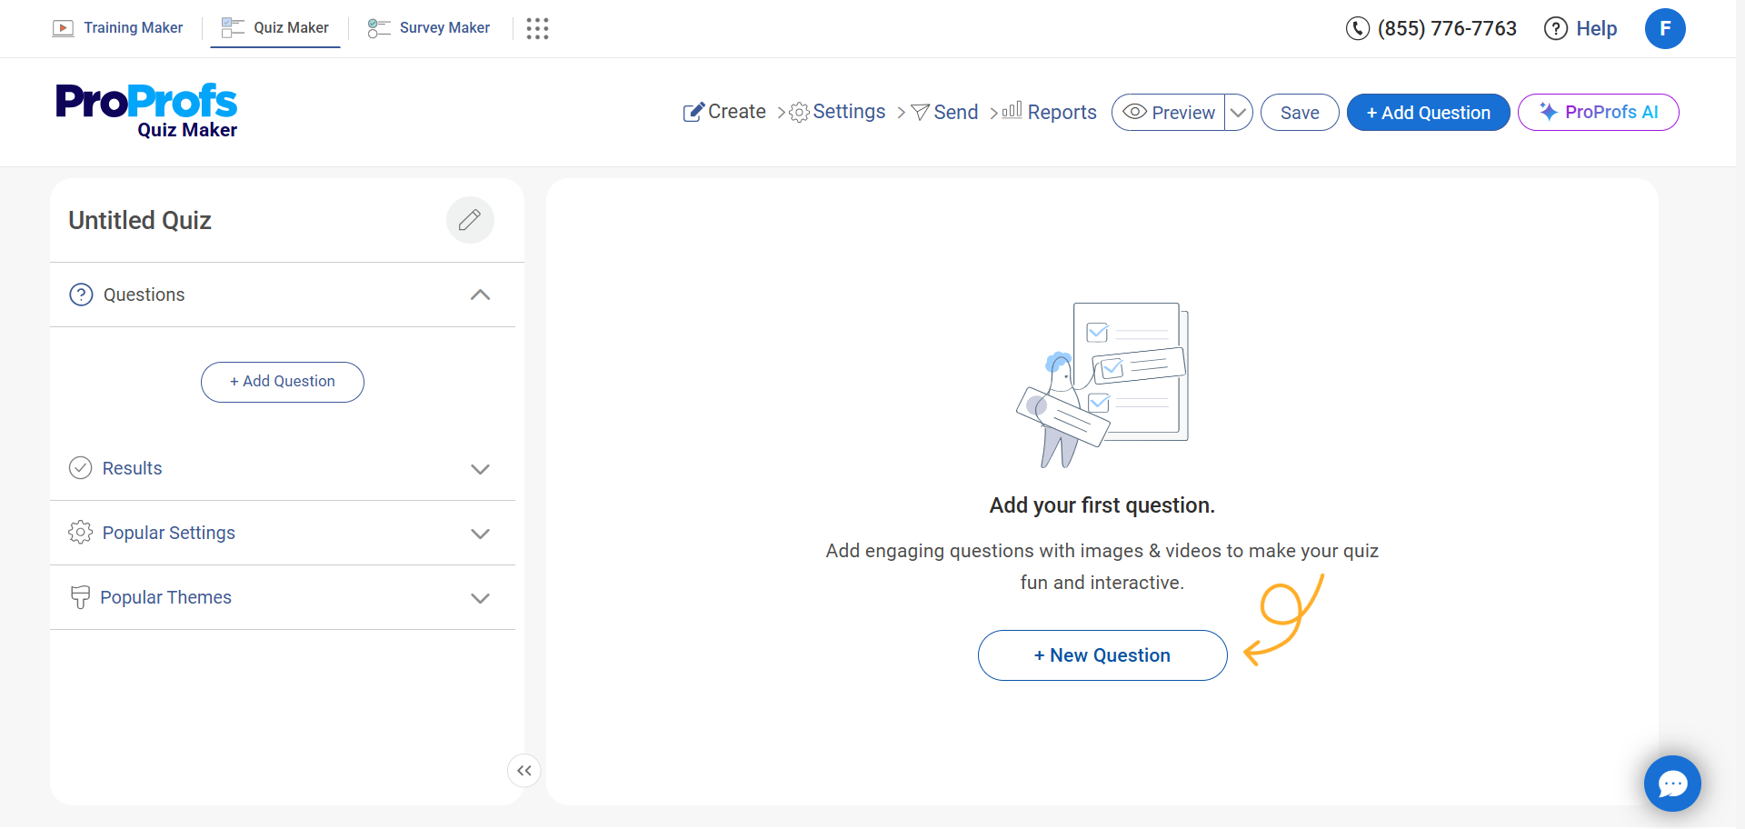This screenshot has height=829, width=1745.
Task: Click the pencil icon to rename Untitled Quiz
Action: pos(470,220)
